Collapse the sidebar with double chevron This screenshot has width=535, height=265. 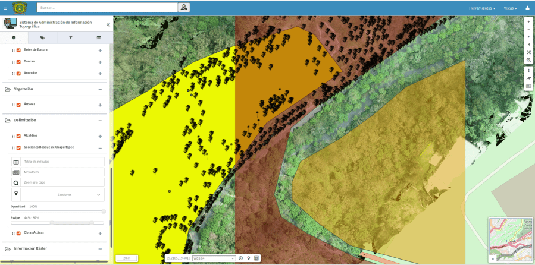108,25
